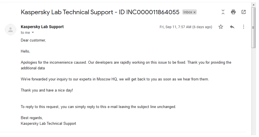
Task: Click the 'to me' recipient text
Action: pos(25,33)
